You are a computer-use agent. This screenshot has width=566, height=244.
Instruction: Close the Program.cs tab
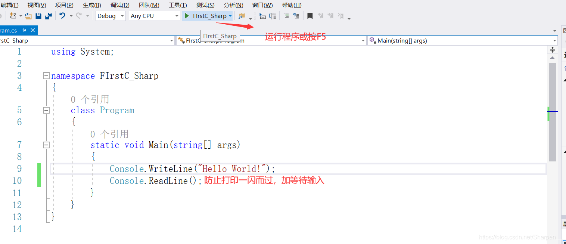point(33,30)
